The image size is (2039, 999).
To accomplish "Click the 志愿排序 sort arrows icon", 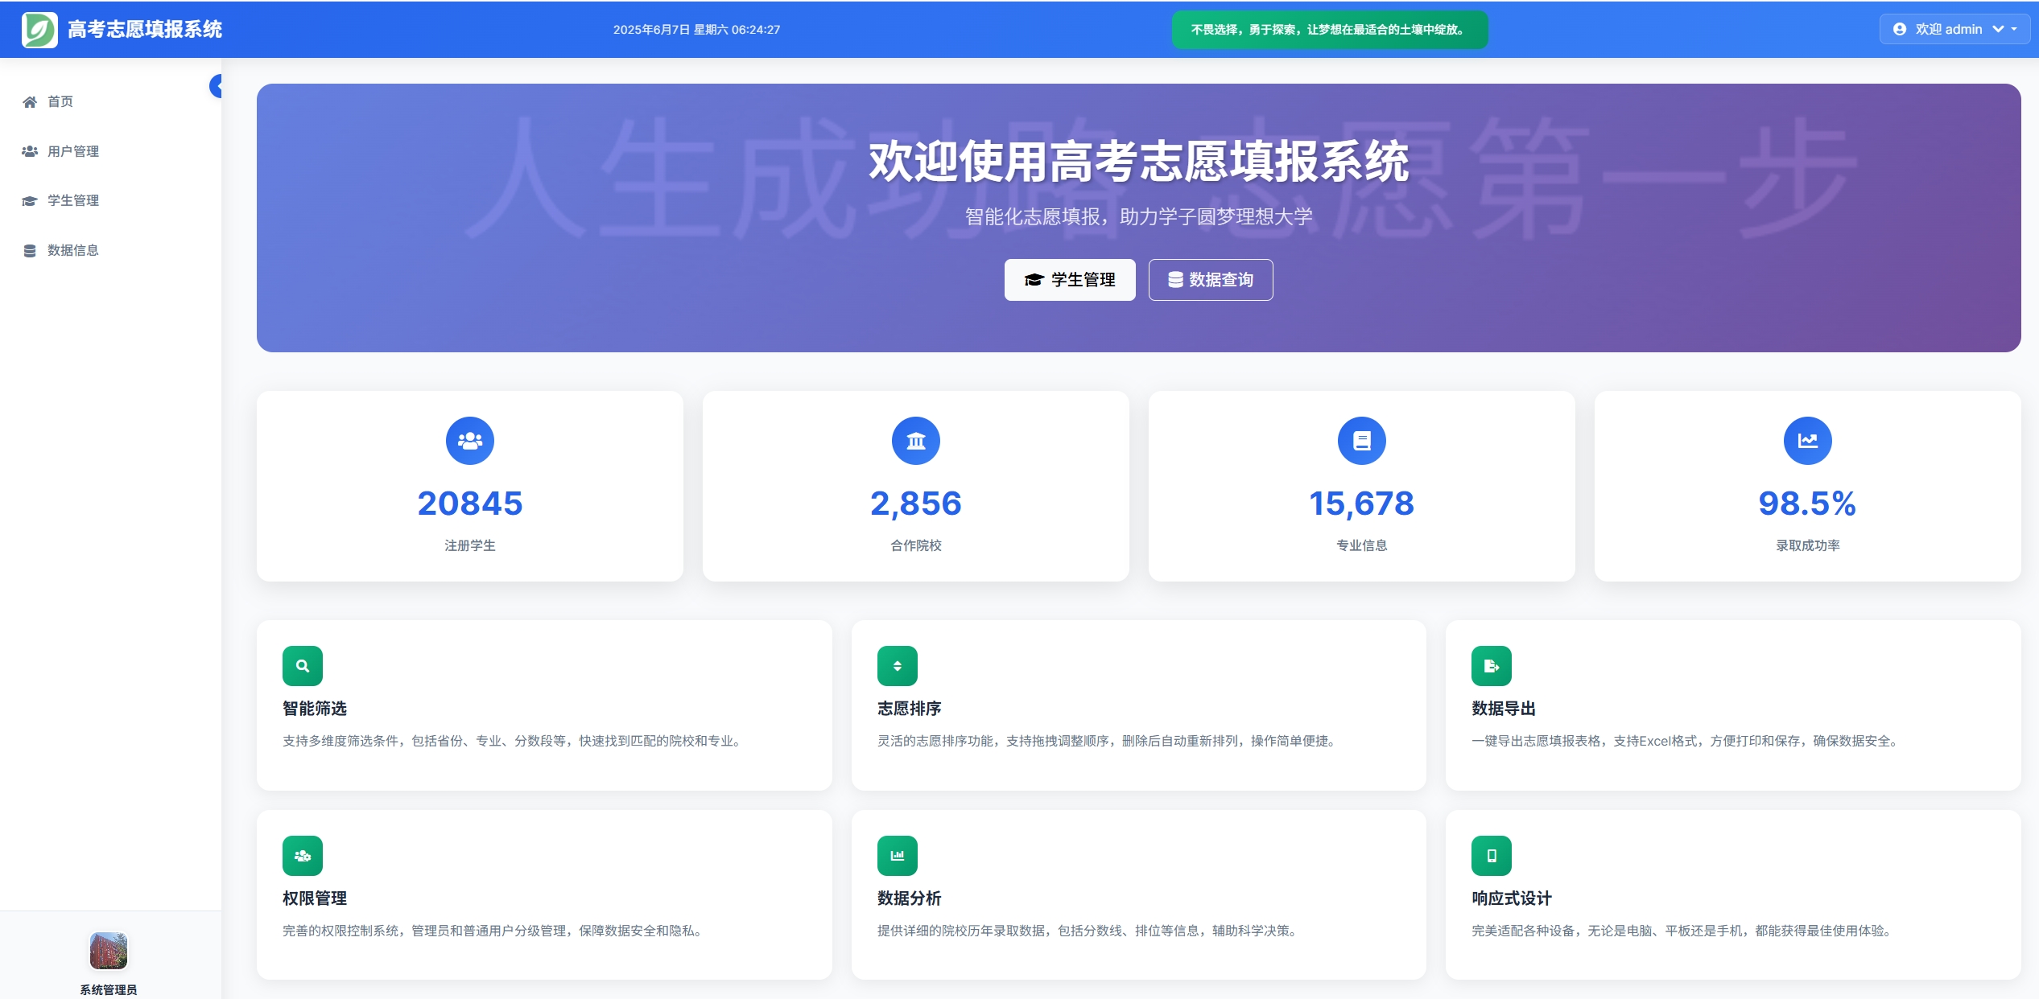I will (897, 666).
